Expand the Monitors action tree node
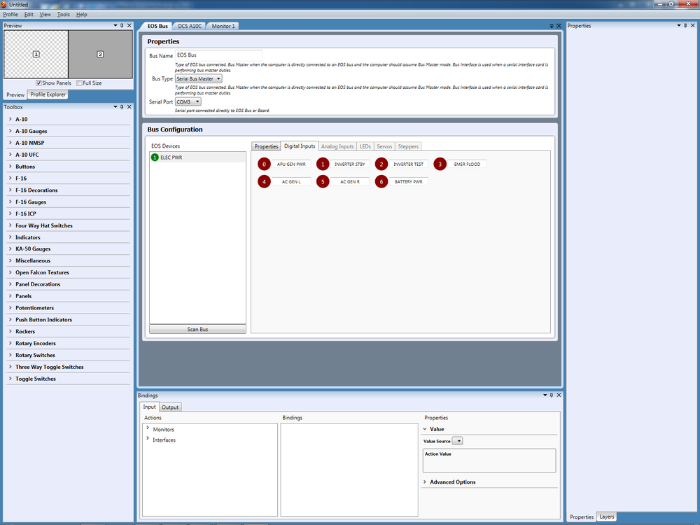Viewport: 700px width, 525px height. (x=148, y=428)
